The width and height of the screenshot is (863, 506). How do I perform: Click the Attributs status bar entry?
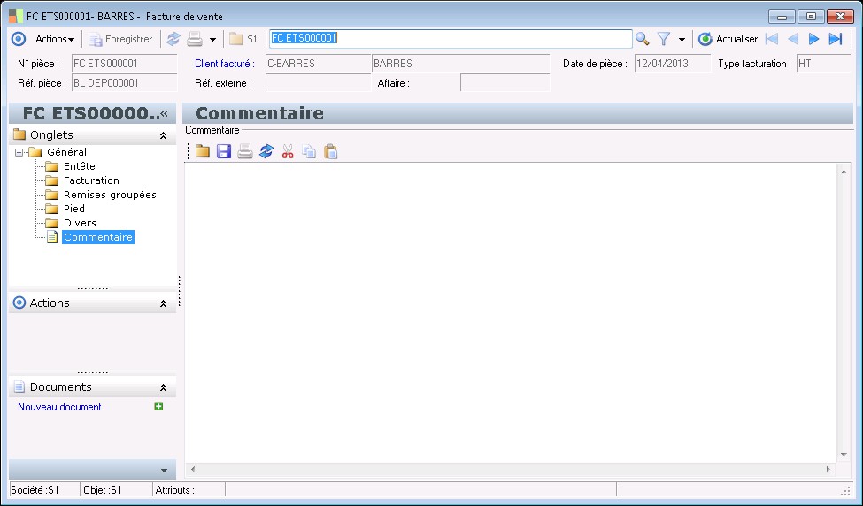point(189,490)
